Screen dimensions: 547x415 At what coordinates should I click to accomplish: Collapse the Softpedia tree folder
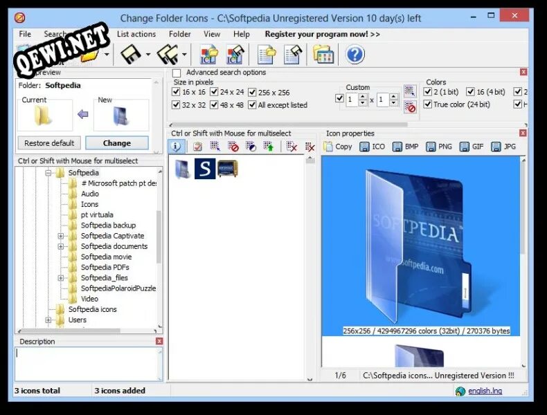(48, 173)
